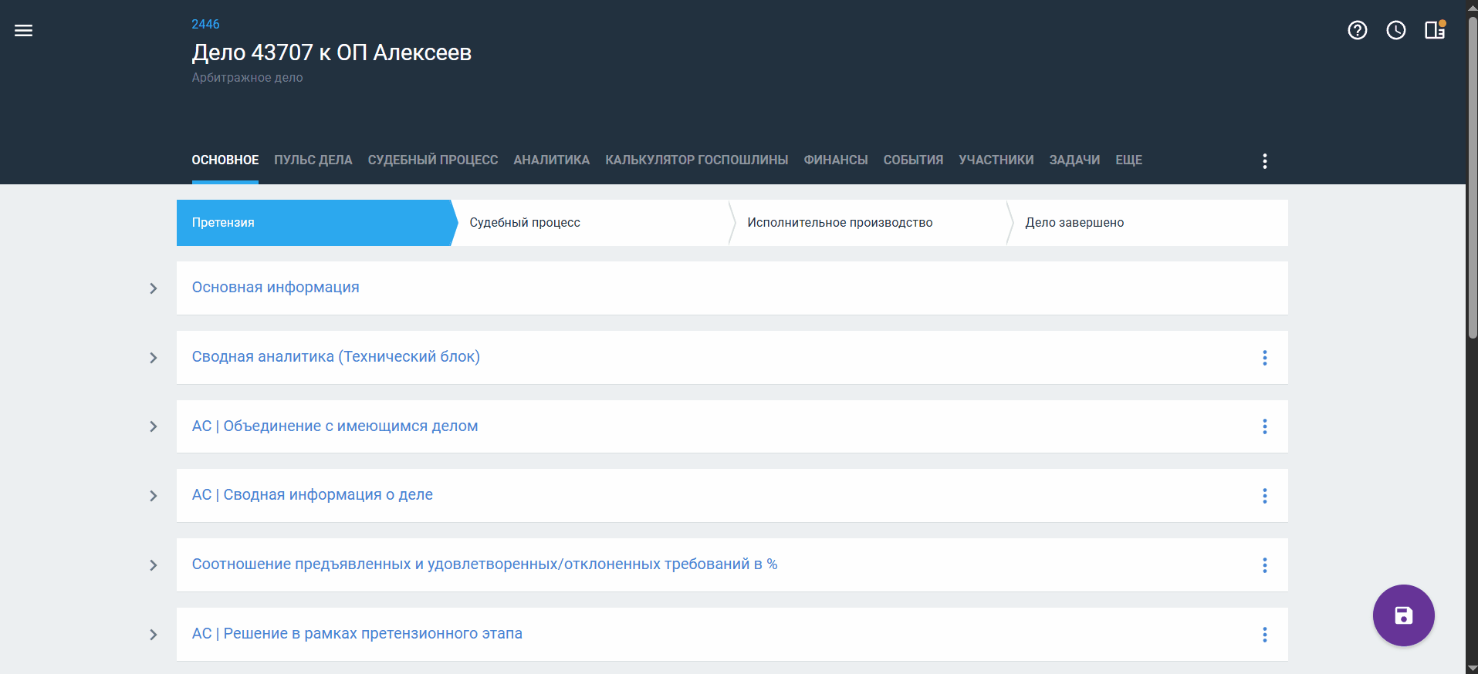Click the purple save floppy button

click(1403, 615)
